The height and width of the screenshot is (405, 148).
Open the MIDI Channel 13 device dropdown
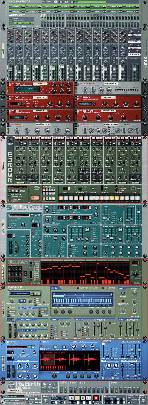click(88, 11)
